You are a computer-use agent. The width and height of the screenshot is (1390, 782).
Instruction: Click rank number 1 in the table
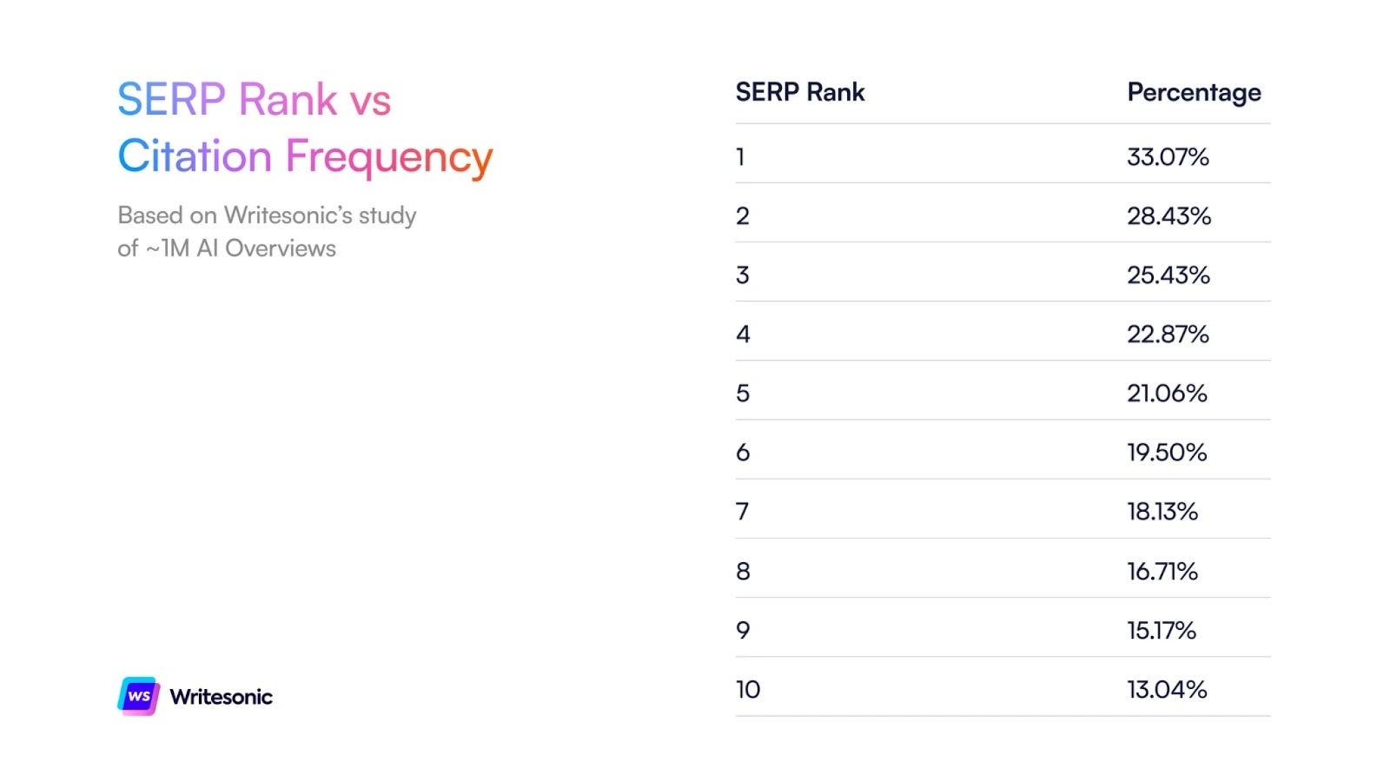[x=740, y=157]
